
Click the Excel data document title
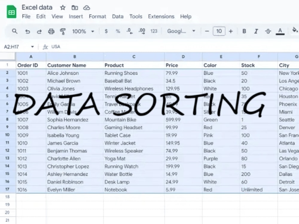pyautogui.click(x=37, y=7)
